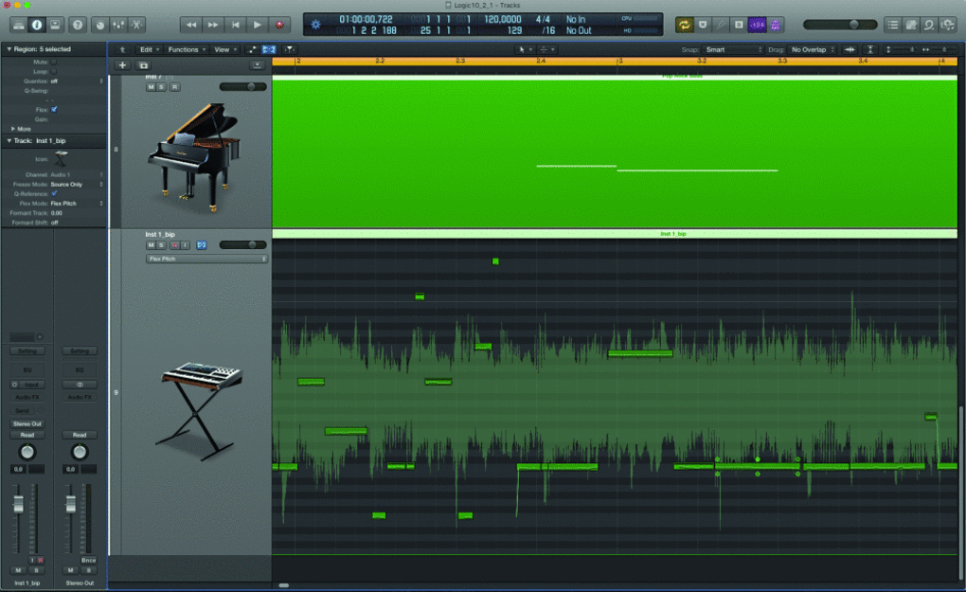Click the synthesizer keyboard track icon
The width and height of the screenshot is (966, 592).
[200, 410]
